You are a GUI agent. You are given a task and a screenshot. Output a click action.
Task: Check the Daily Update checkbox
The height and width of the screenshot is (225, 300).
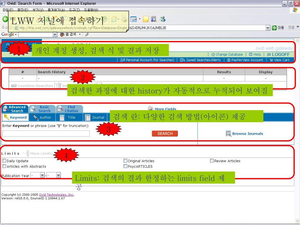point(4,161)
